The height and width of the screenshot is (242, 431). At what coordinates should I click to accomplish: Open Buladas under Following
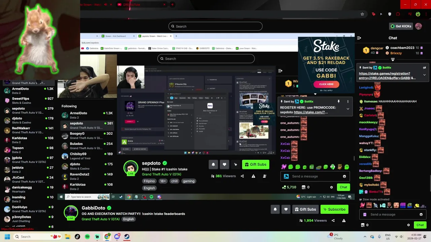(x=88, y=146)
